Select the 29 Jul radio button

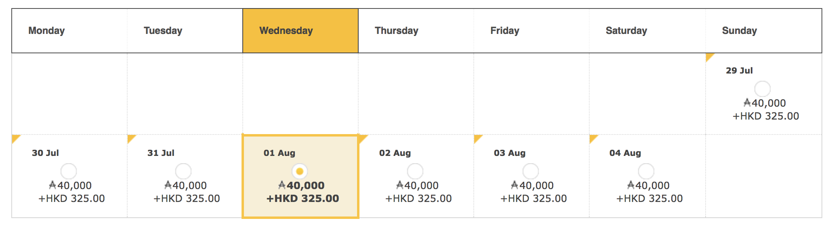click(x=762, y=89)
